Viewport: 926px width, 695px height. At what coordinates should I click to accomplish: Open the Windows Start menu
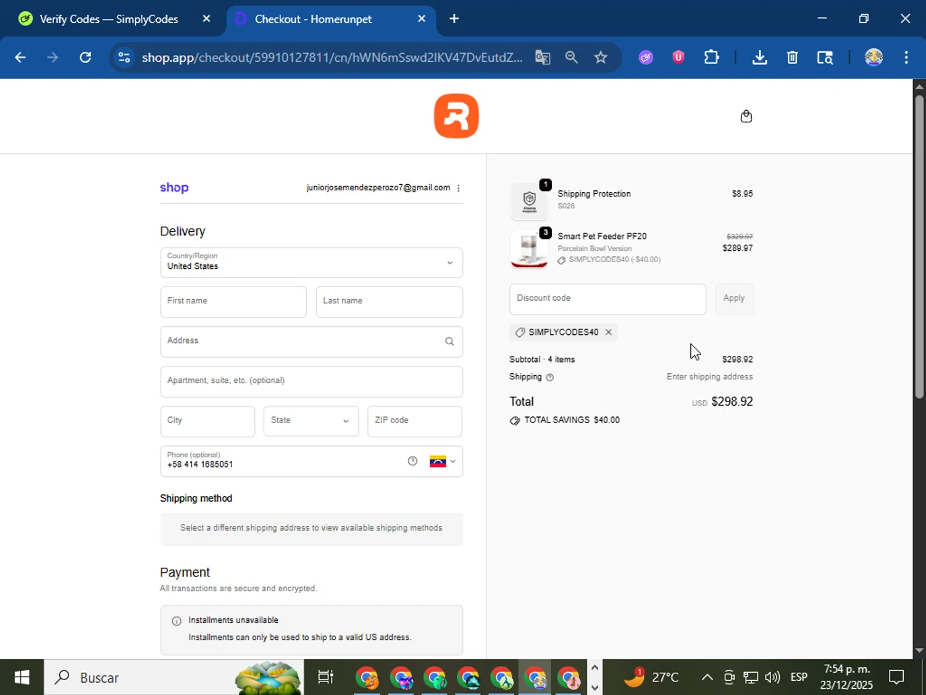click(22, 678)
